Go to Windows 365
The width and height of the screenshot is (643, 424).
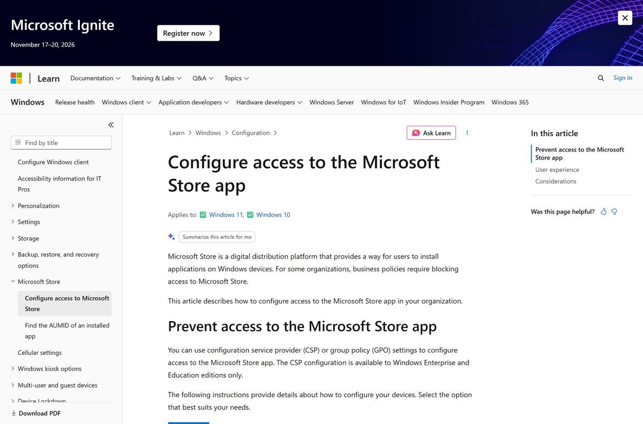click(510, 102)
